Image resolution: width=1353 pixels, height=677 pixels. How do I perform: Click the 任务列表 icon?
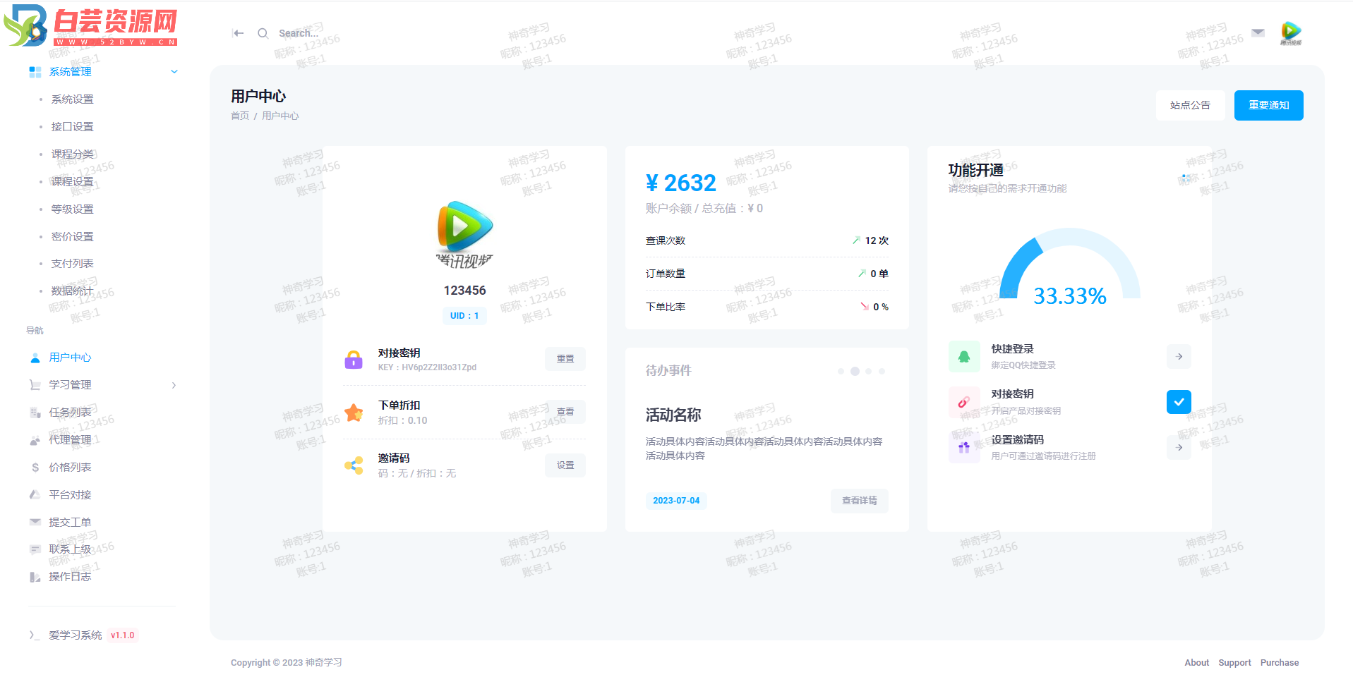pyautogui.click(x=35, y=413)
